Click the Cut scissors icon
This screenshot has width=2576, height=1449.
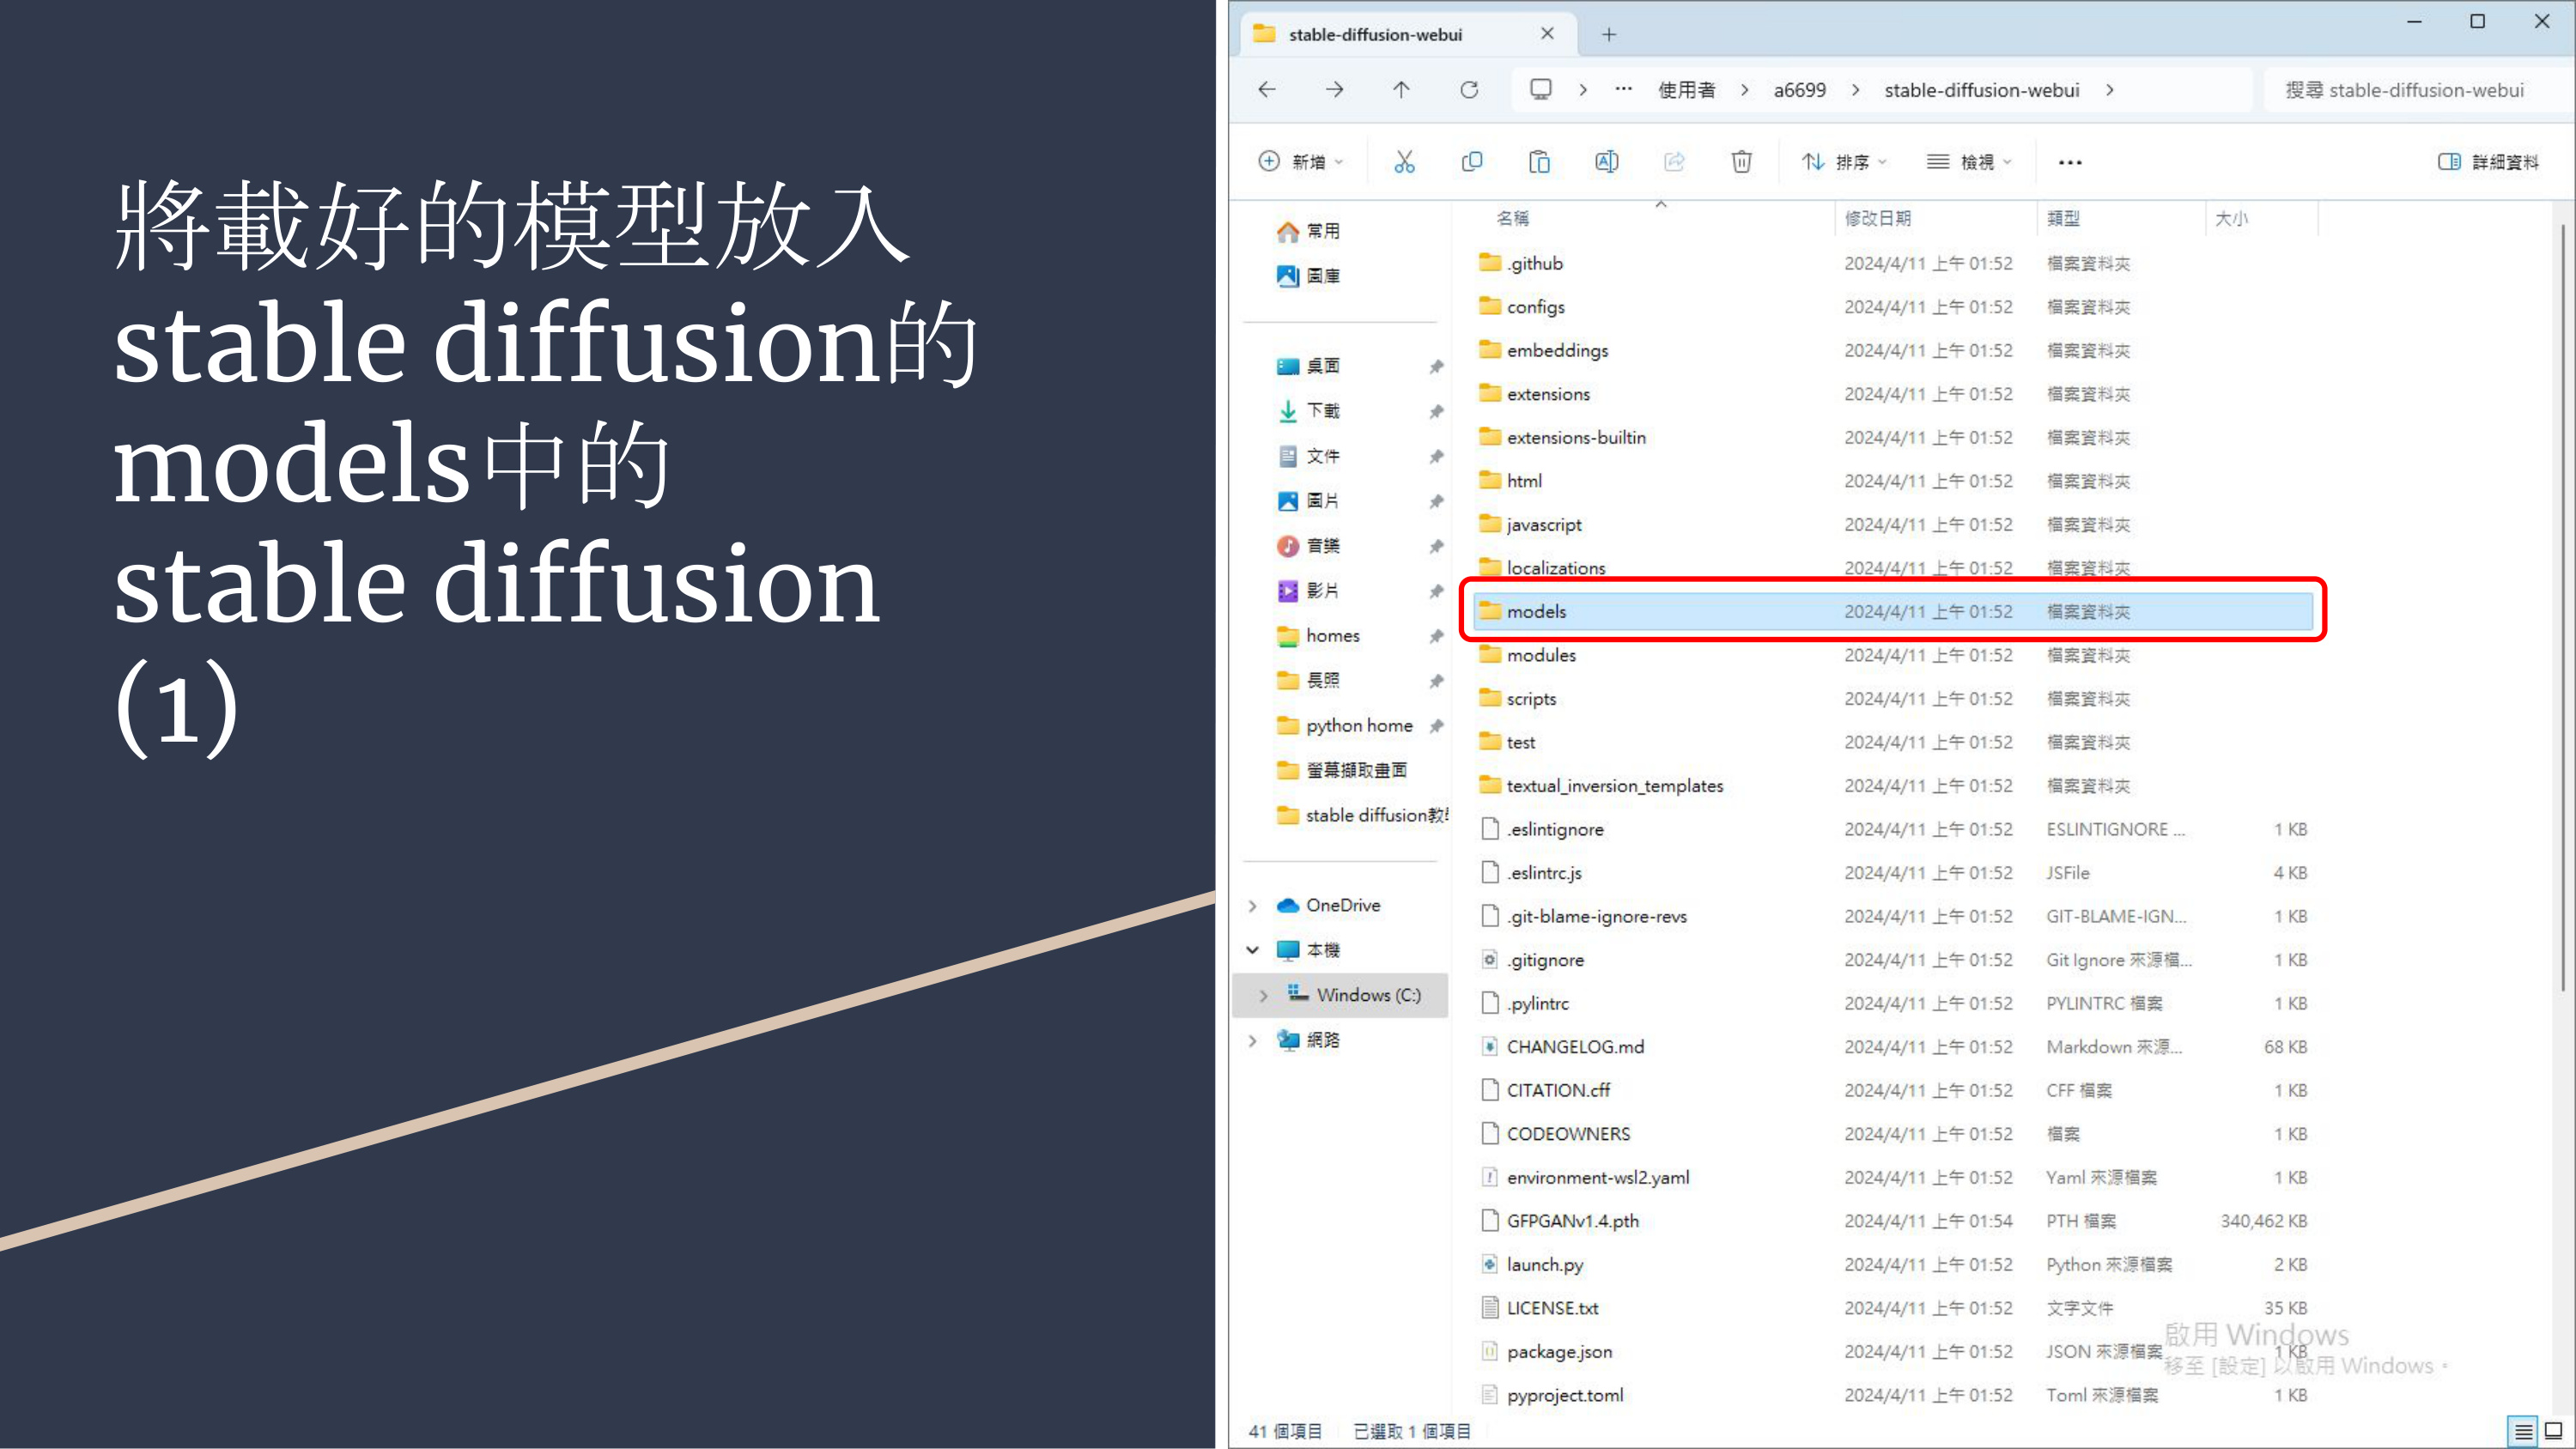(1404, 162)
